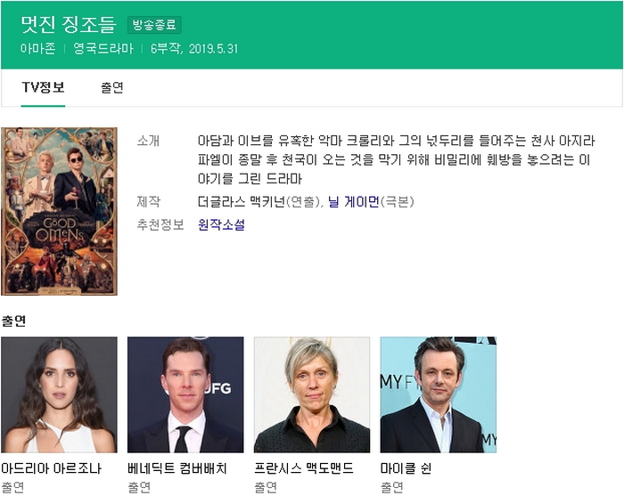
Task: Switch to the 출연 tab
Action: coord(112,87)
